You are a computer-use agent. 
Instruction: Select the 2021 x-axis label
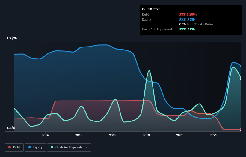(213, 135)
